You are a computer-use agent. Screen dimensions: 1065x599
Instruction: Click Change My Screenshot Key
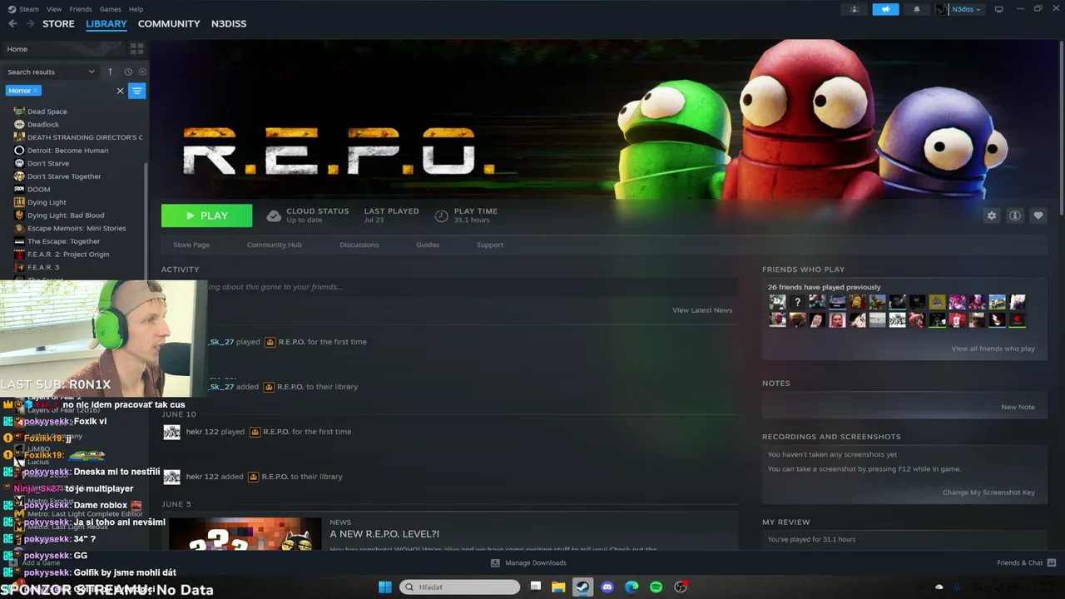coord(989,493)
